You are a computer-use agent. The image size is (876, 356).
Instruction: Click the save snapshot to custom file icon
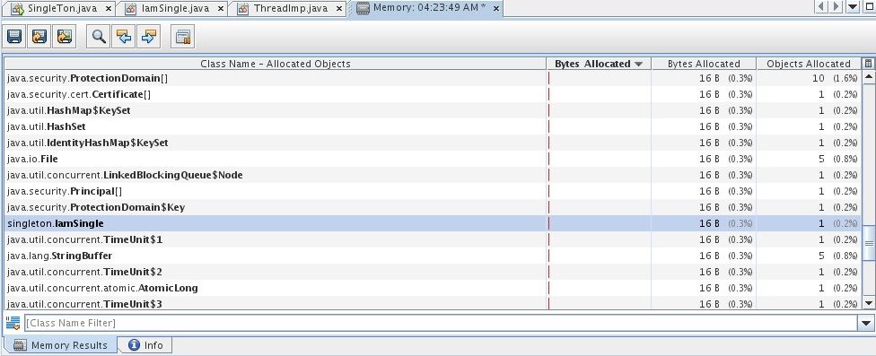click(39, 37)
